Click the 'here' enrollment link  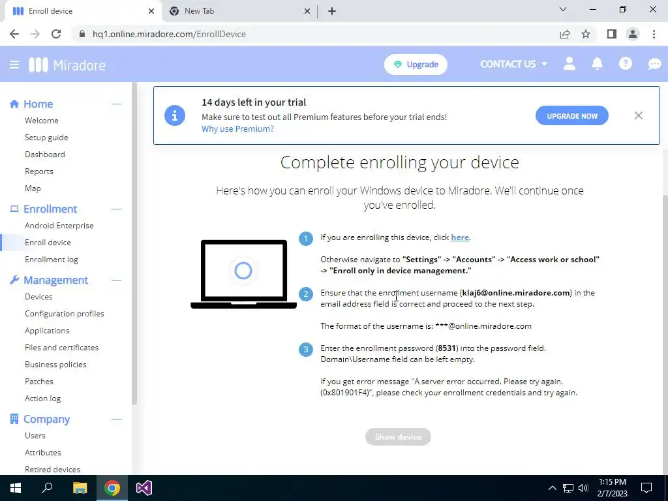[460, 237]
